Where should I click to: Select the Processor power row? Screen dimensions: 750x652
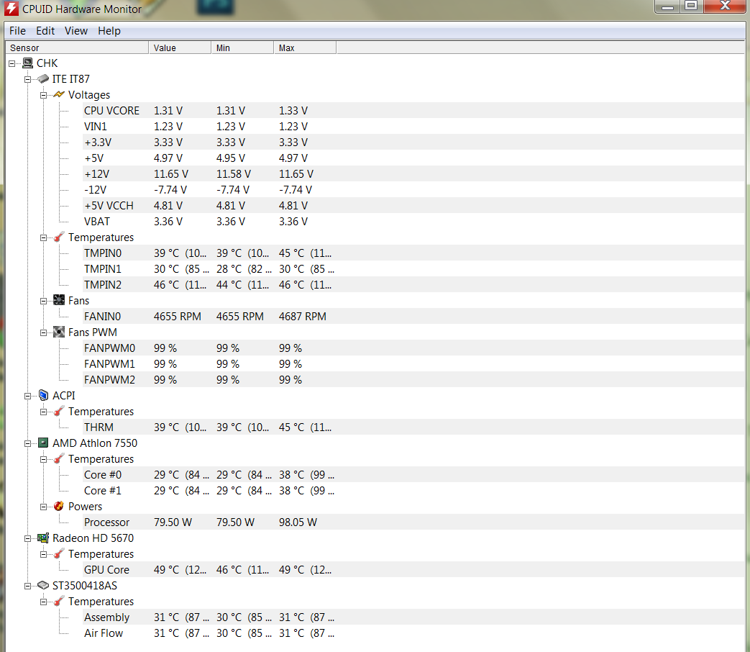(413, 522)
